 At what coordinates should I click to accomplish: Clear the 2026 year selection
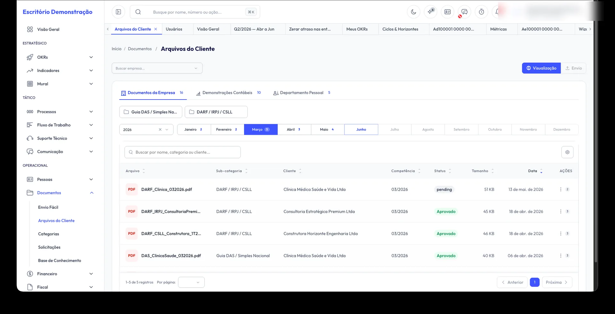click(x=160, y=130)
